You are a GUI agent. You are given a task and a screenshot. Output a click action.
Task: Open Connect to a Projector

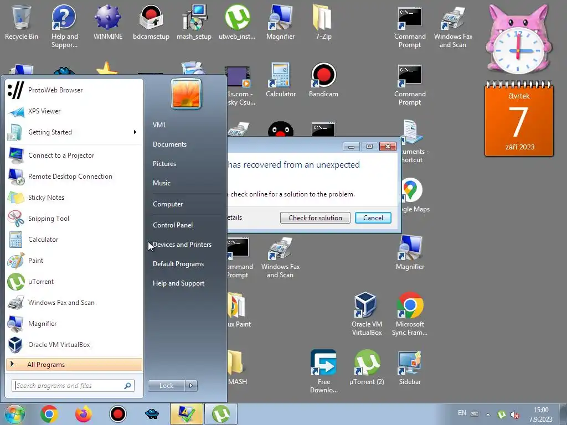click(74, 156)
